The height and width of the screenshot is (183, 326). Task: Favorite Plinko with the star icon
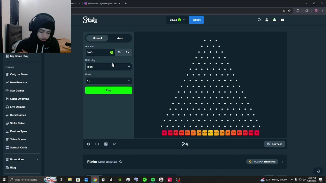click(x=121, y=162)
